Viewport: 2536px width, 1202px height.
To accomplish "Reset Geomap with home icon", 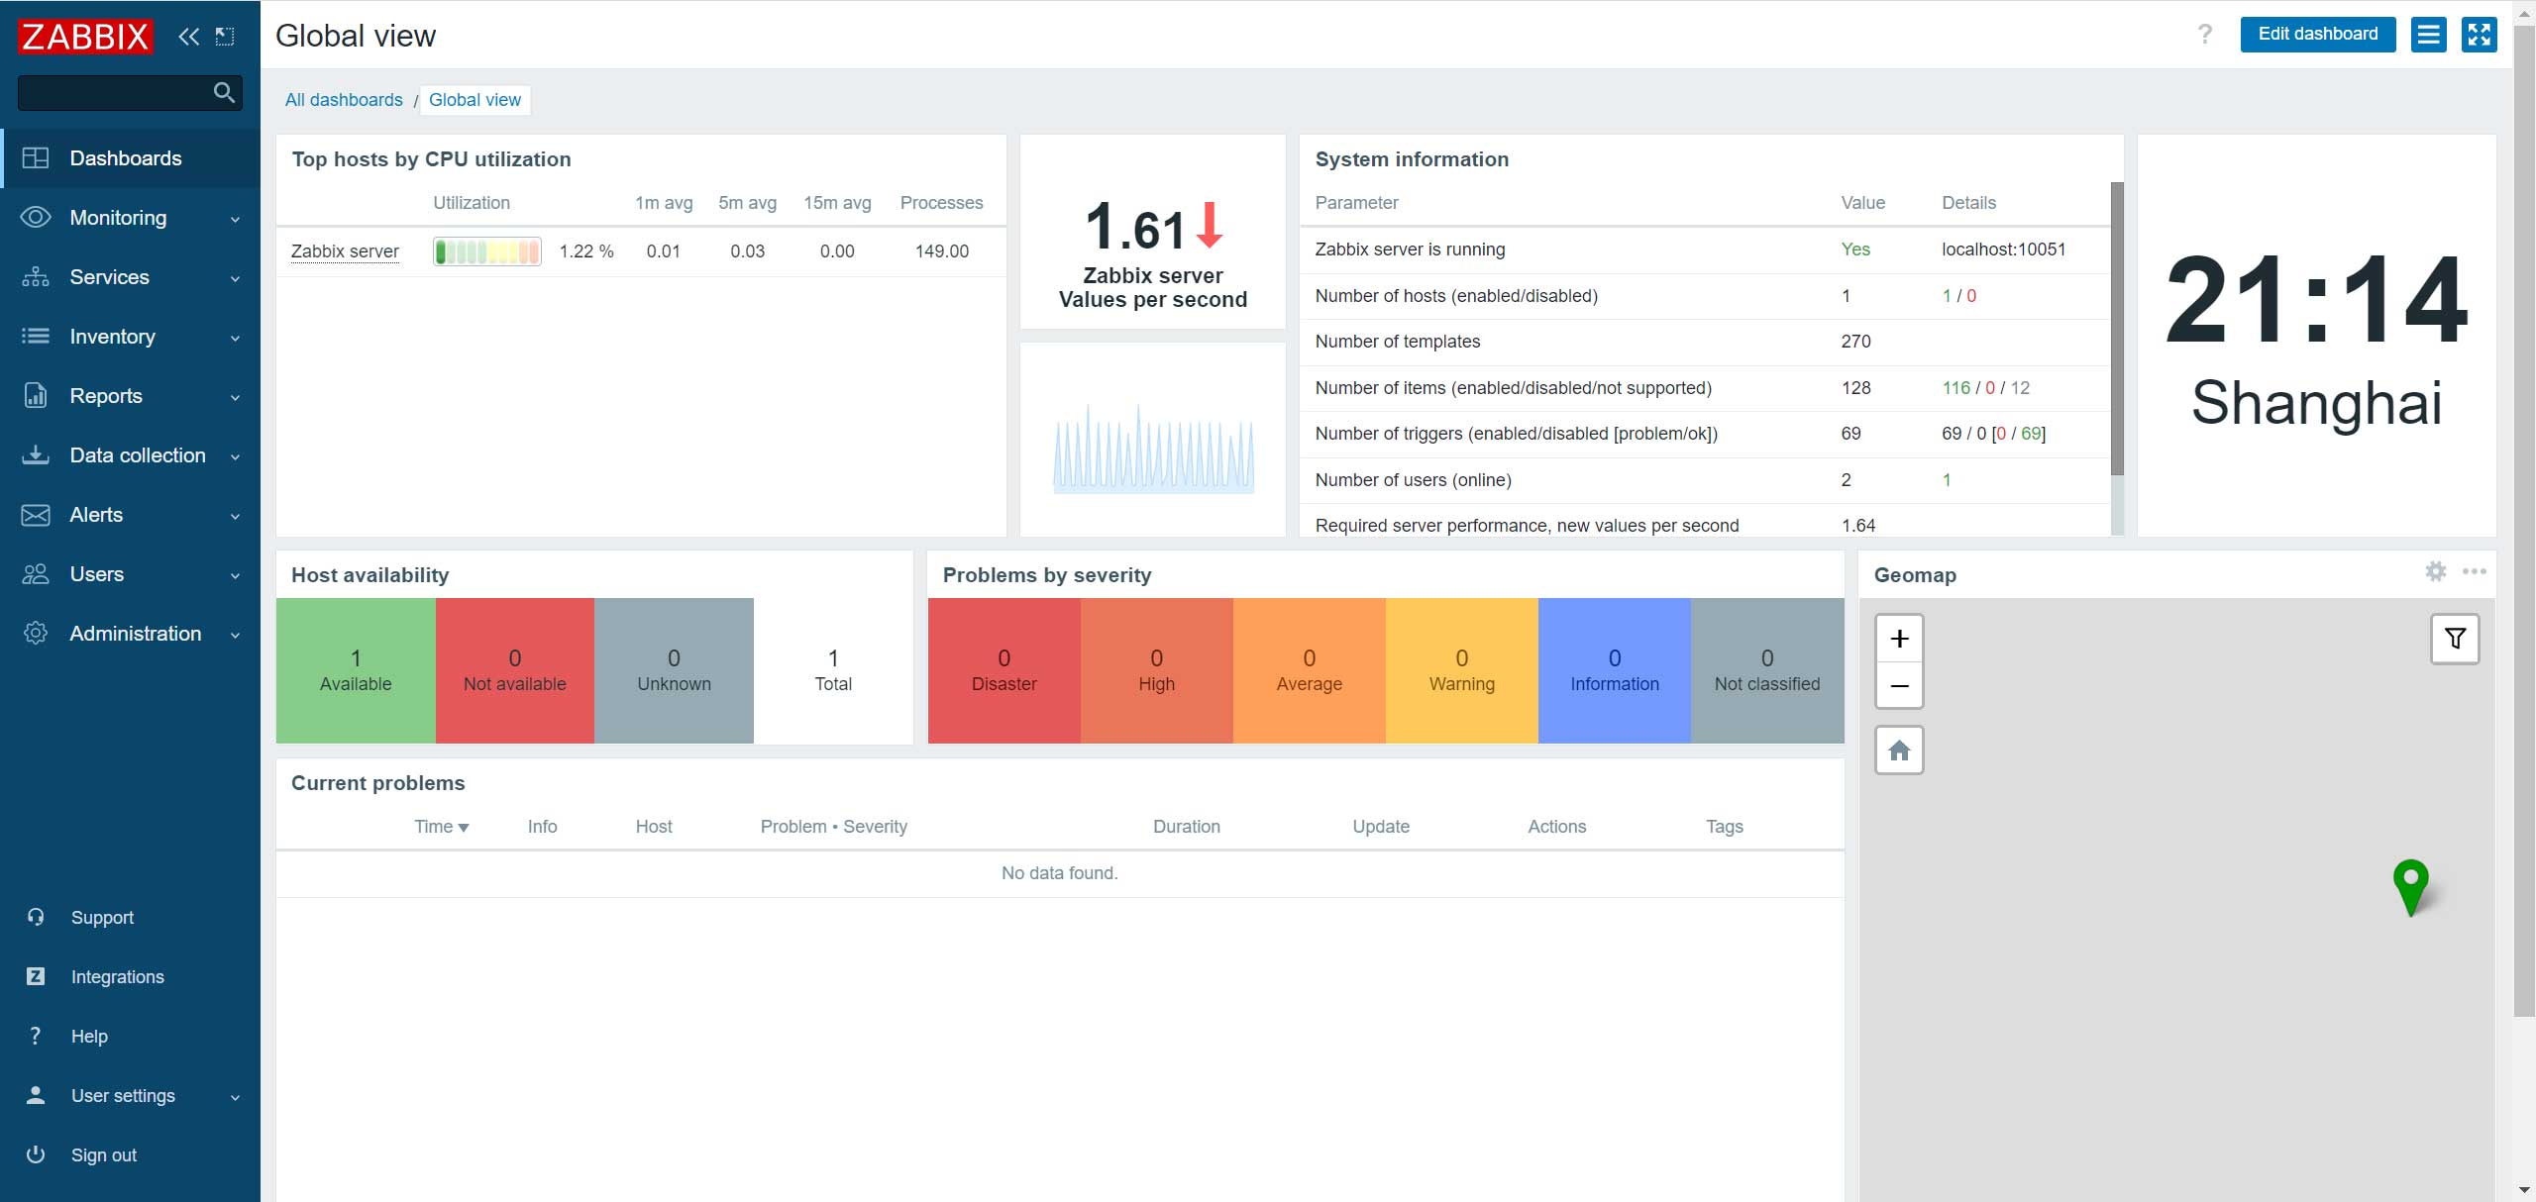I will pos(1899,751).
